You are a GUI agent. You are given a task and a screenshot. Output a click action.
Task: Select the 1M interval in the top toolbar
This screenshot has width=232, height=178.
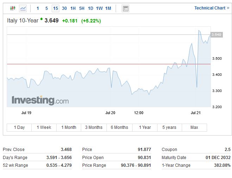108,8
